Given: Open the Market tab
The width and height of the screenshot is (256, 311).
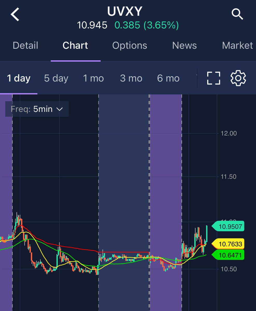Looking at the screenshot, I should tap(238, 45).
